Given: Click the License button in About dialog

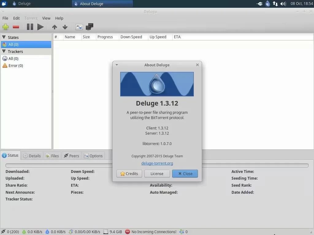Looking at the screenshot, I should [157, 174].
